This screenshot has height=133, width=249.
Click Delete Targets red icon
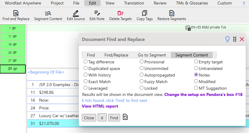click(x=120, y=13)
